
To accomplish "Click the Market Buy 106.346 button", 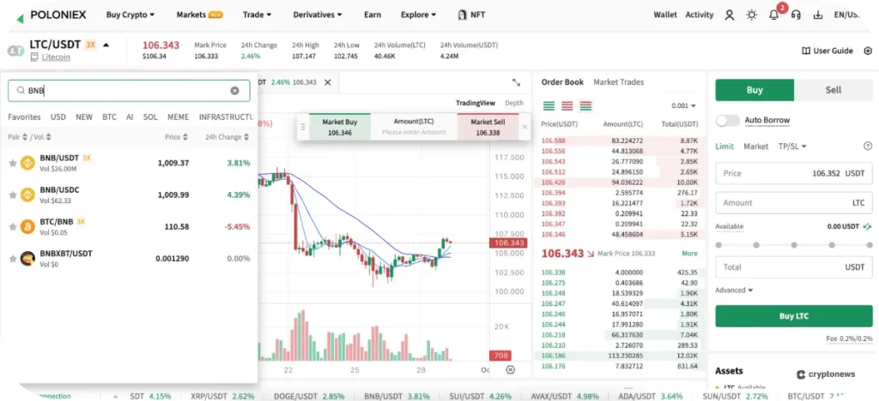I will click(340, 127).
